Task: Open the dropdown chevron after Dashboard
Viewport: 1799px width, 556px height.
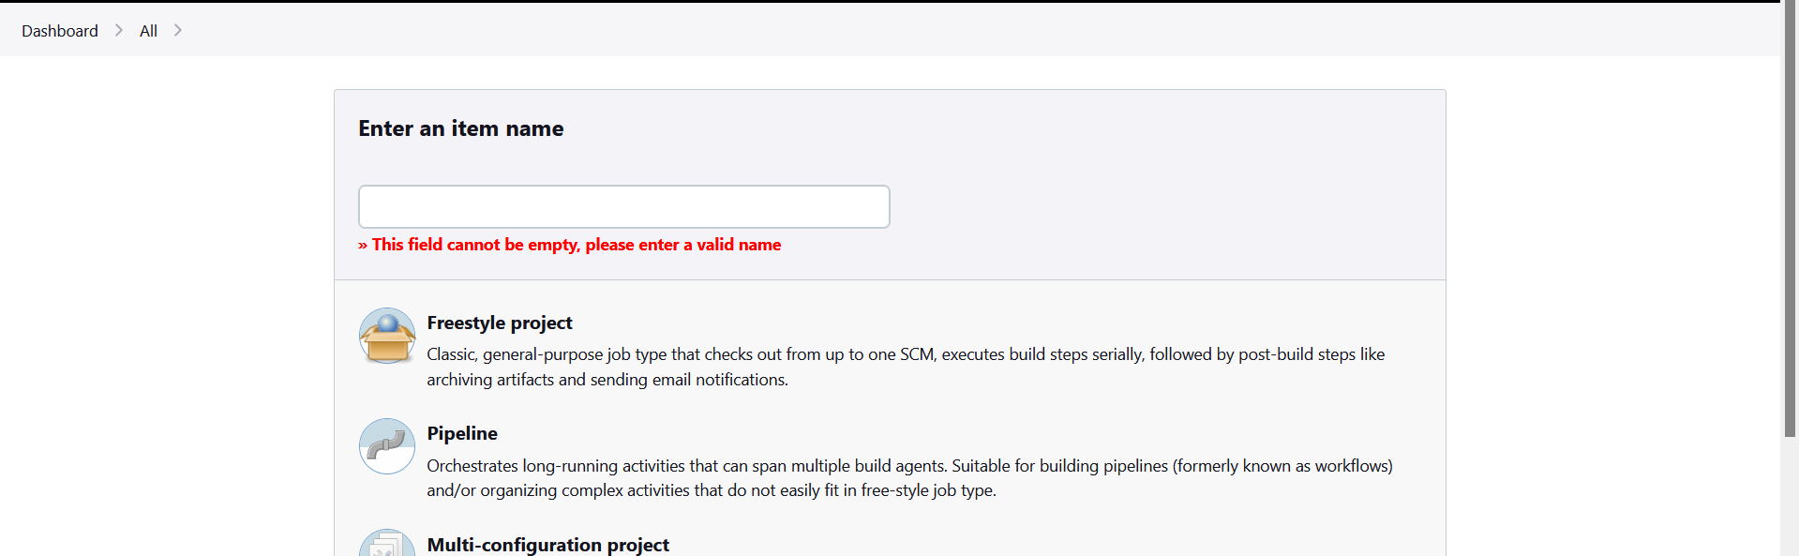Action: click(x=119, y=30)
